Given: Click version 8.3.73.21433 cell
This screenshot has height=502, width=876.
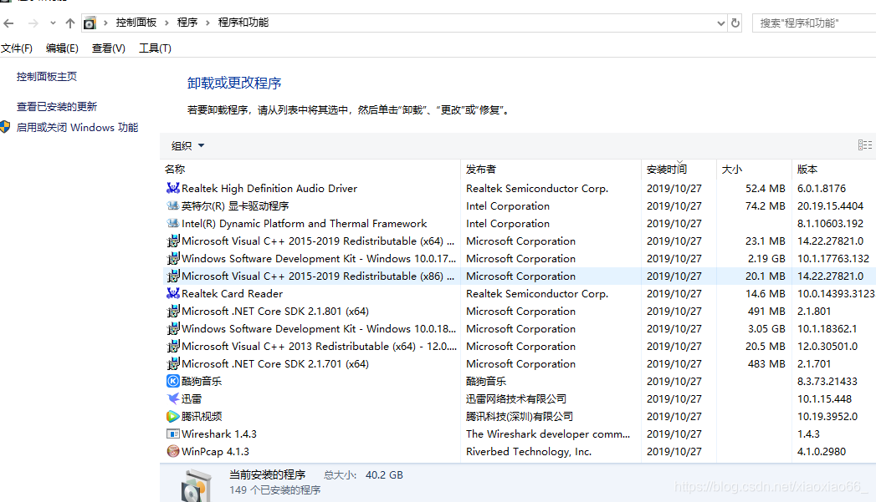Looking at the screenshot, I should click(827, 382).
